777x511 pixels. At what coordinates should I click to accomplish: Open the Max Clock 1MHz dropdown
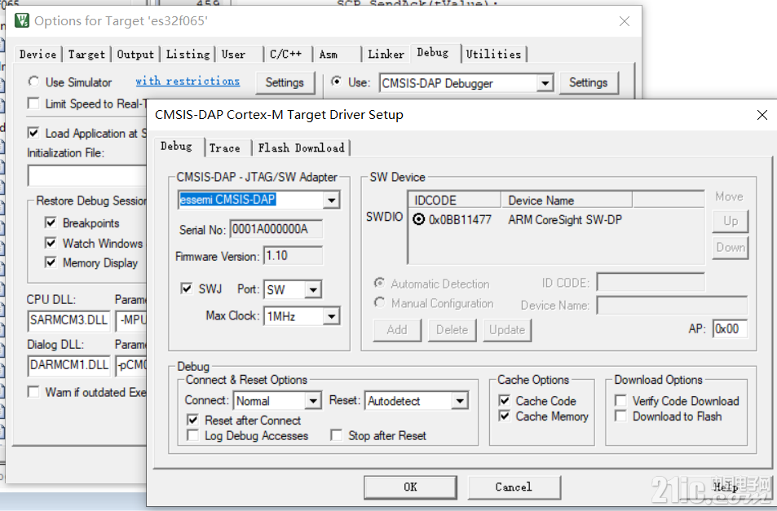coord(332,316)
